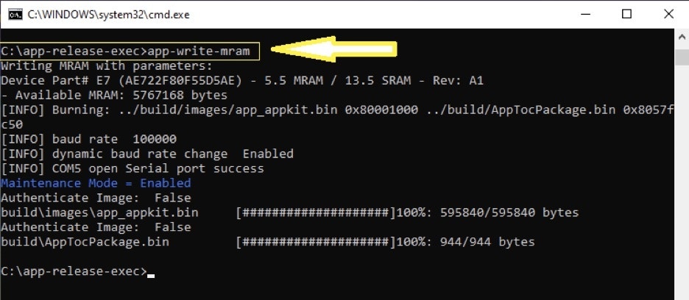Close the cmd.exe window
Screen dimensions: 689x300
tap(668, 15)
